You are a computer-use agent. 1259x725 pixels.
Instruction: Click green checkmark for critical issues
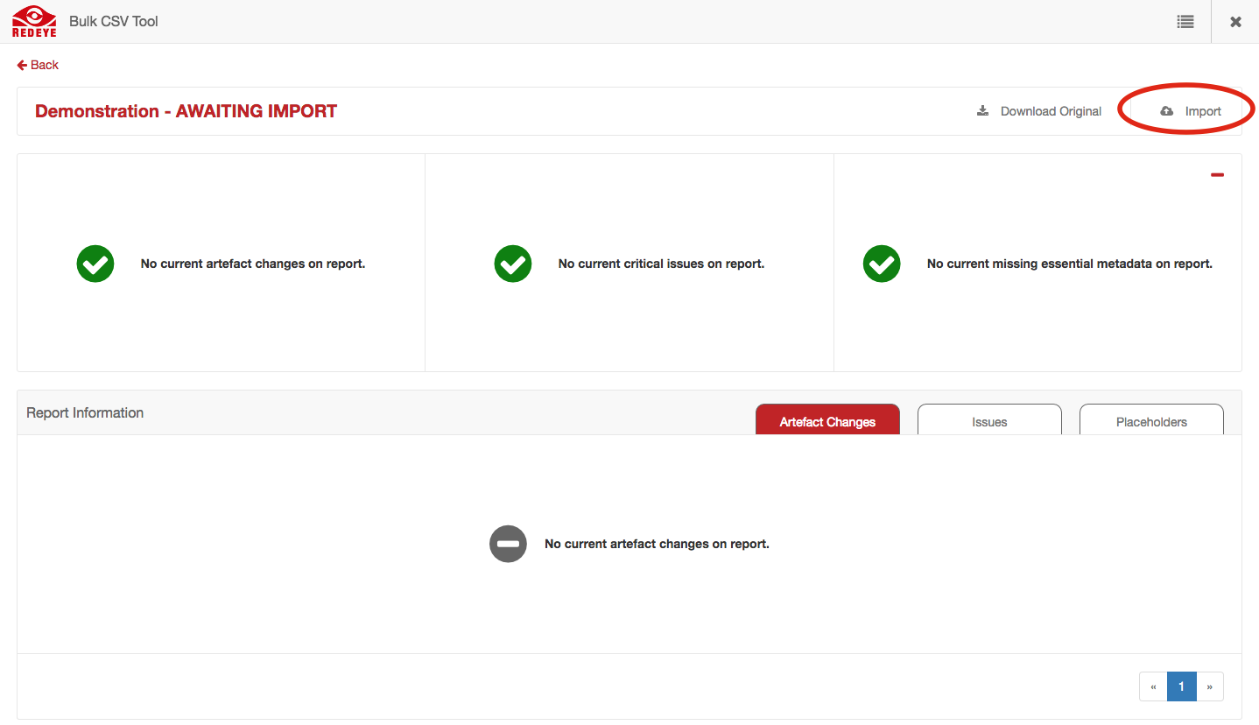513,264
